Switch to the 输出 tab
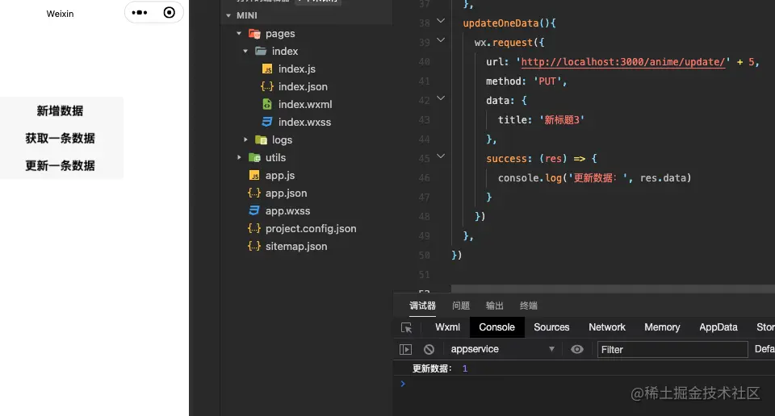The width and height of the screenshot is (775, 416). coord(495,306)
